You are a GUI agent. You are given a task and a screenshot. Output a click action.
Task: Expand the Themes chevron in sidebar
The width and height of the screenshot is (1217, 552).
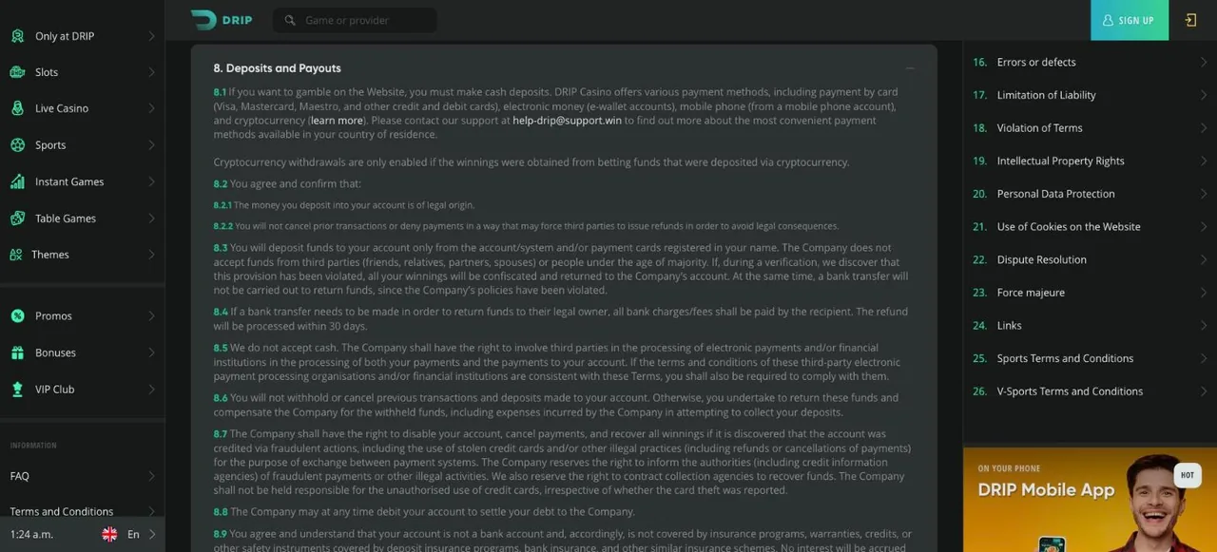151,255
